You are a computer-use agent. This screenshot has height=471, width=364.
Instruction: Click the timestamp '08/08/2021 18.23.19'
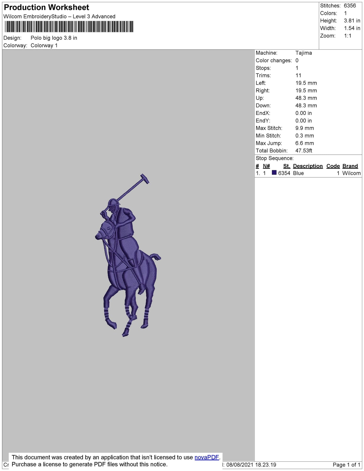coord(251,465)
